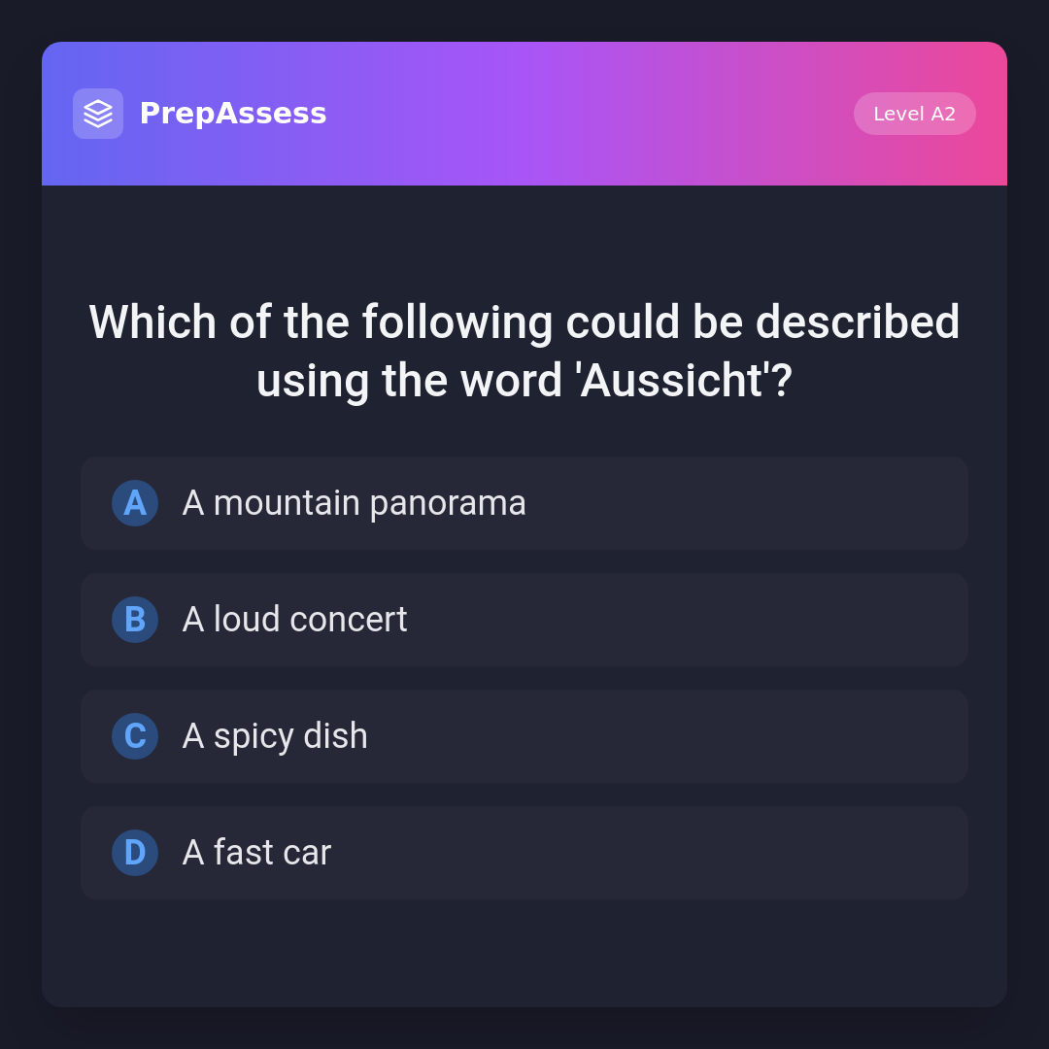The image size is (1049, 1049).
Task: Click the word "dish" in option C
Action: [x=335, y=736]
